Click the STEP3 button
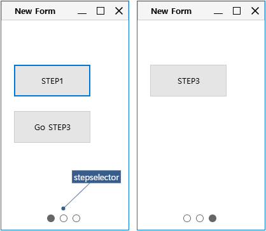The width and height of the screenshot is (266, 231). (188, 81)
